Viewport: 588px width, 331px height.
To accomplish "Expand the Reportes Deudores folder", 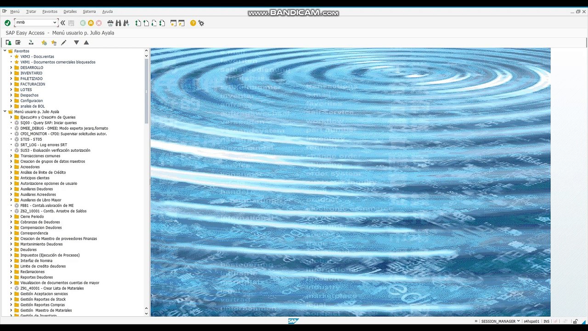I will click(x=11, y=277).
